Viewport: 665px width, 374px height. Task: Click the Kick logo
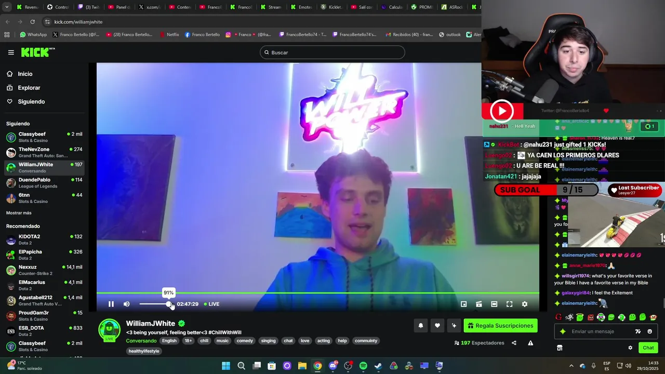pyautogui.click(x=37, y=52)
